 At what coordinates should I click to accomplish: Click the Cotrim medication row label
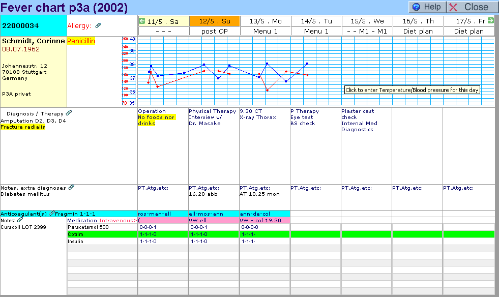(75, 234)
